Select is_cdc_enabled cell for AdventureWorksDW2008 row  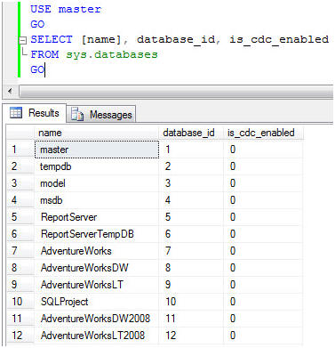263,319
